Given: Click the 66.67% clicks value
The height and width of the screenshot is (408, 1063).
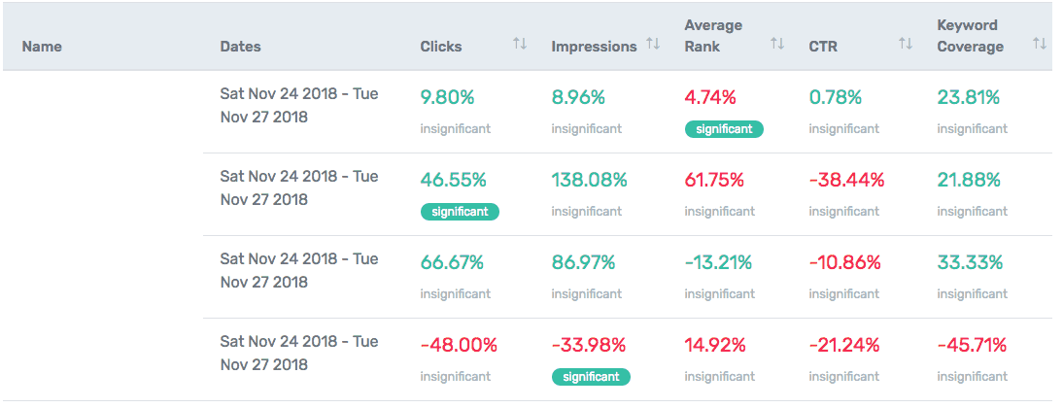Looking at the screenshot, I should (x=452, y=262).
